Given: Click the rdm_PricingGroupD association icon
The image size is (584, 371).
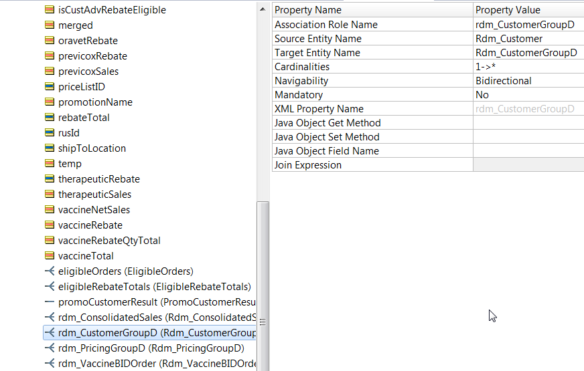Looking at the screenshot, I should point(49,348).
